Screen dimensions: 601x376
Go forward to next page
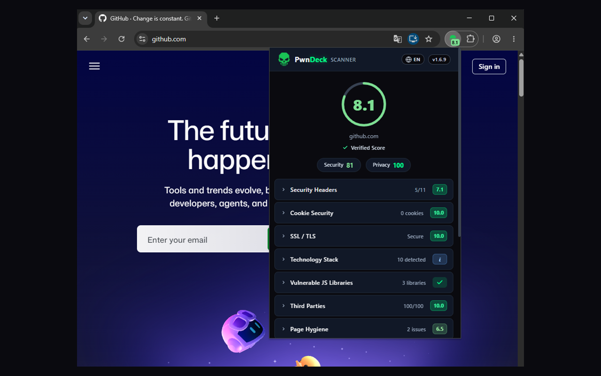[104, 39]
